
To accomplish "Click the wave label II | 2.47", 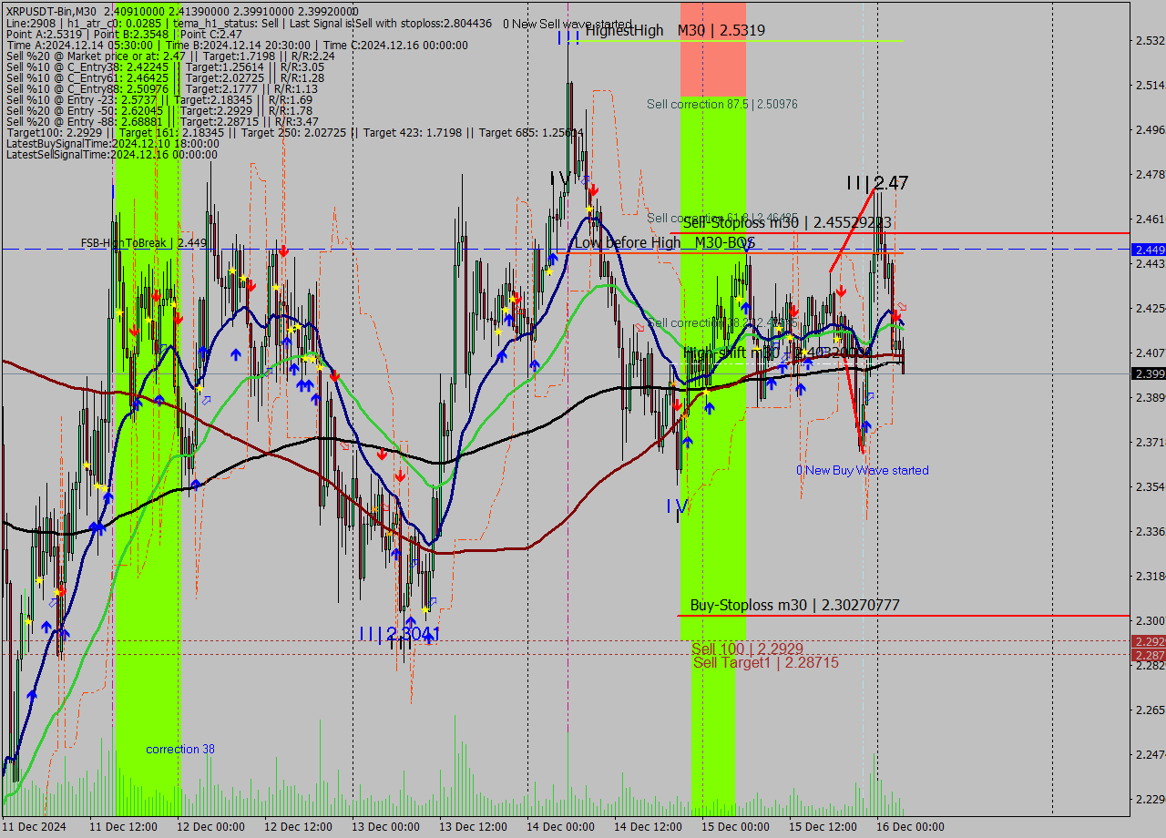I will point(877,183).
